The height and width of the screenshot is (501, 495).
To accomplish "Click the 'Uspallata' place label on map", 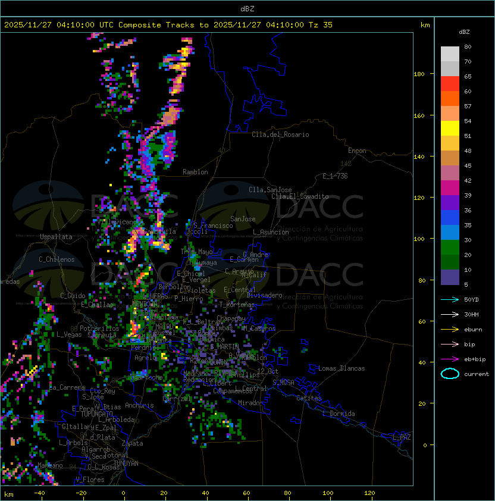I will [56, 237].
